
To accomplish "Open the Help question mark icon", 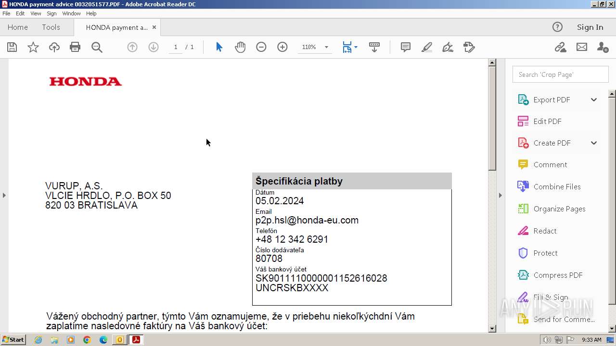I will (x=557, y=27).
